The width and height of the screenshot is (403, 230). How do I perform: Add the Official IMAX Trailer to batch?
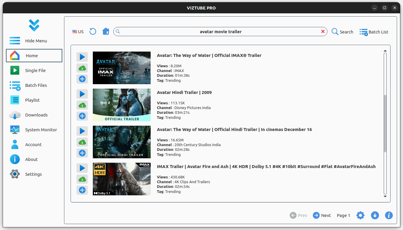[x=82, y=79]
